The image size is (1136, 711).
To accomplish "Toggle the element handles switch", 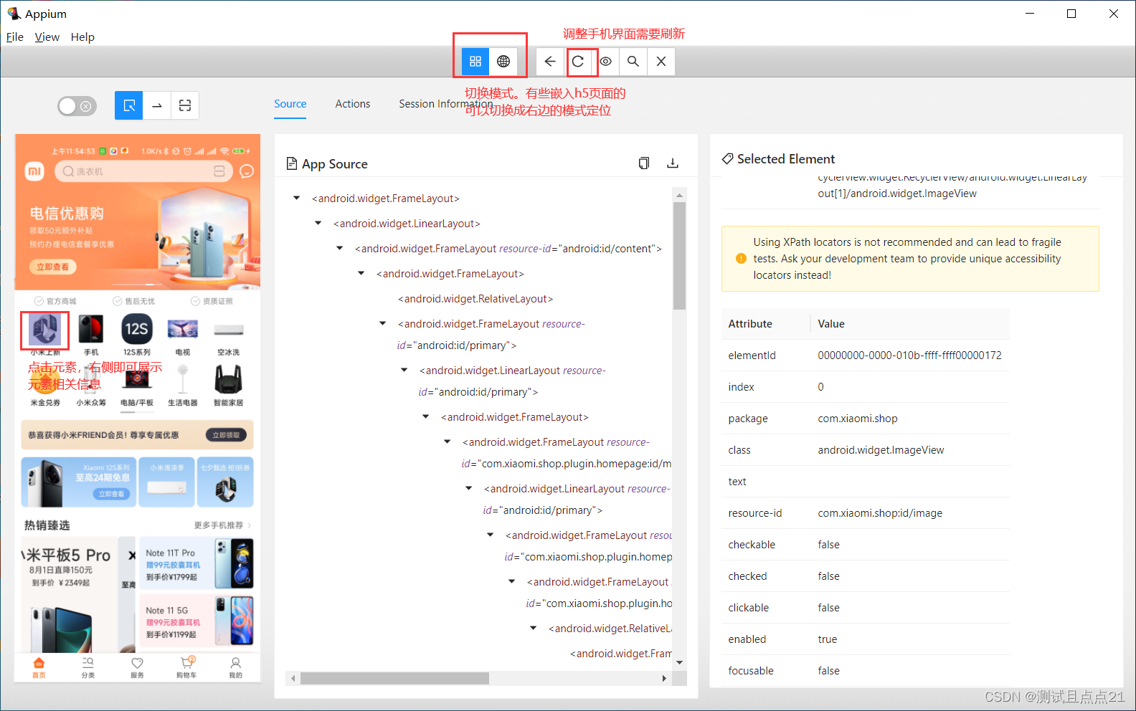I will (x=77, y=106).
